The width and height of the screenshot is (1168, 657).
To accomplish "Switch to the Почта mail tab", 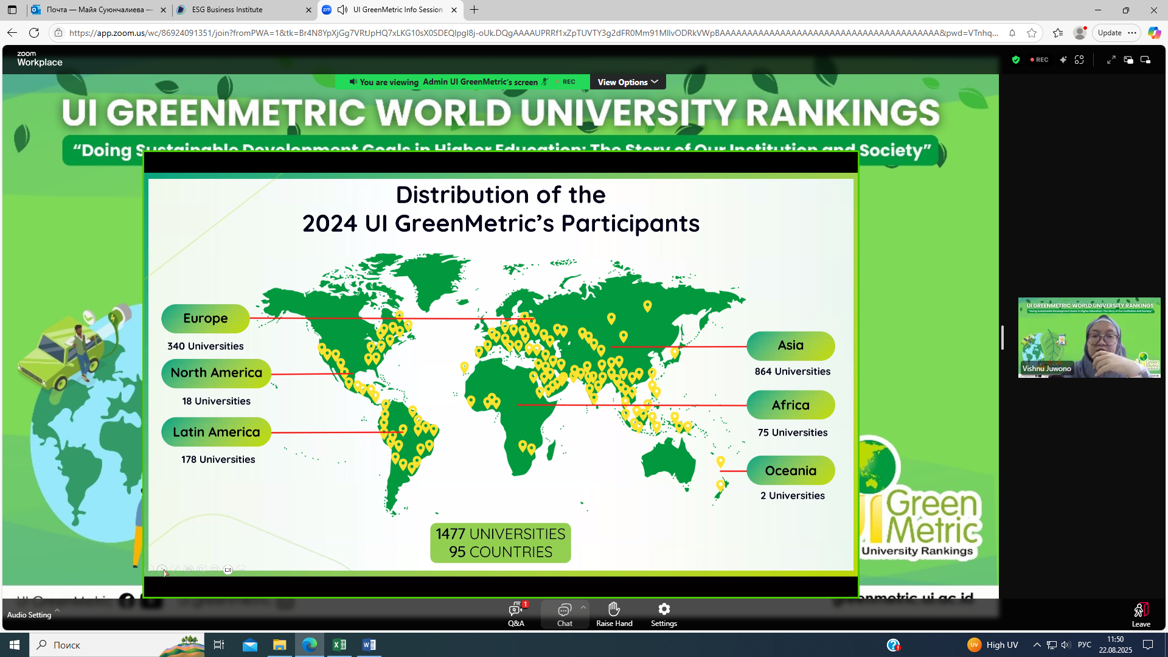I will tap(99, 10).
